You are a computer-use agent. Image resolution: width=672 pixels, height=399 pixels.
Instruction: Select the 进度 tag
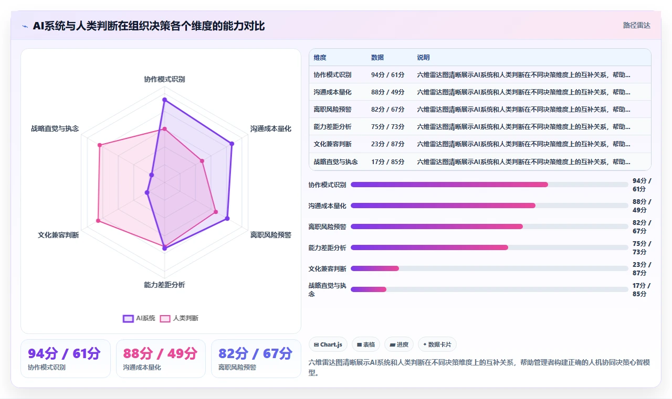coord(399,344)
